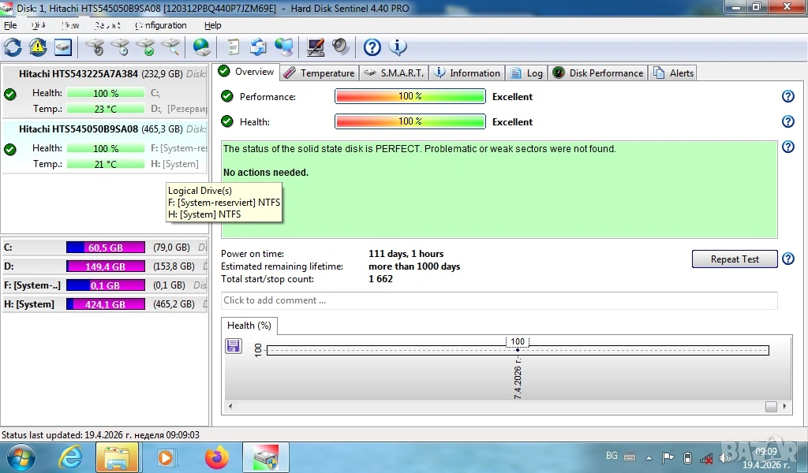This screenshot has height=473, width=808.
Task: Open the Help menu
Action: coord(212,25)
